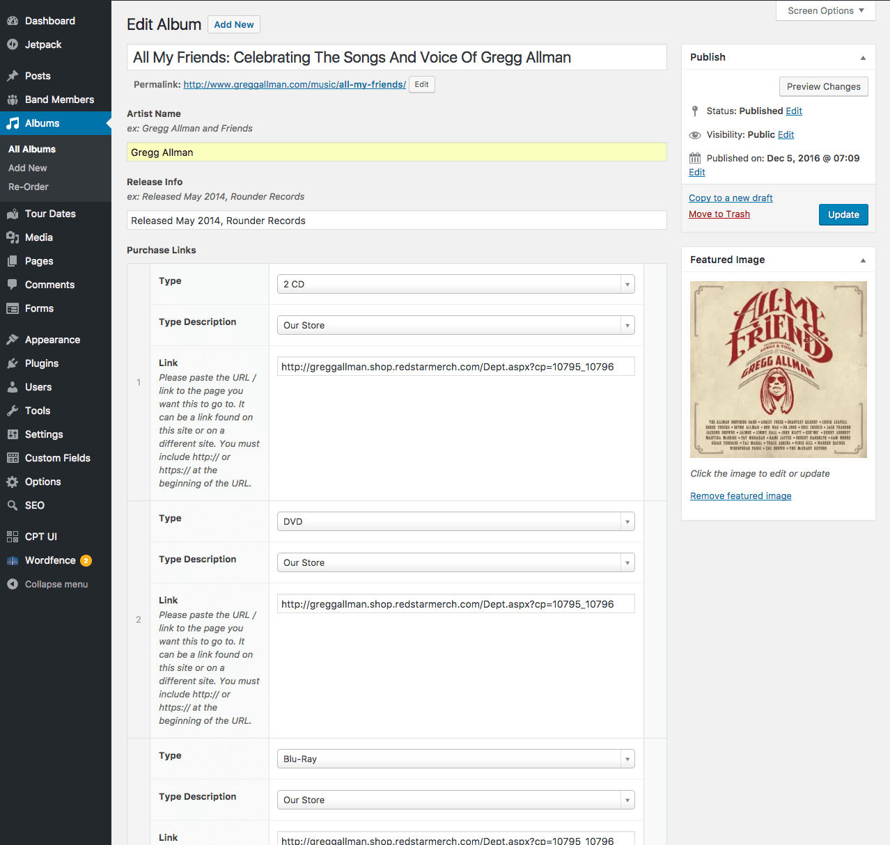This screenshot has height=845, width=890.
Task: Click the Dashboard gauge icon
Action: pos(13,21)
